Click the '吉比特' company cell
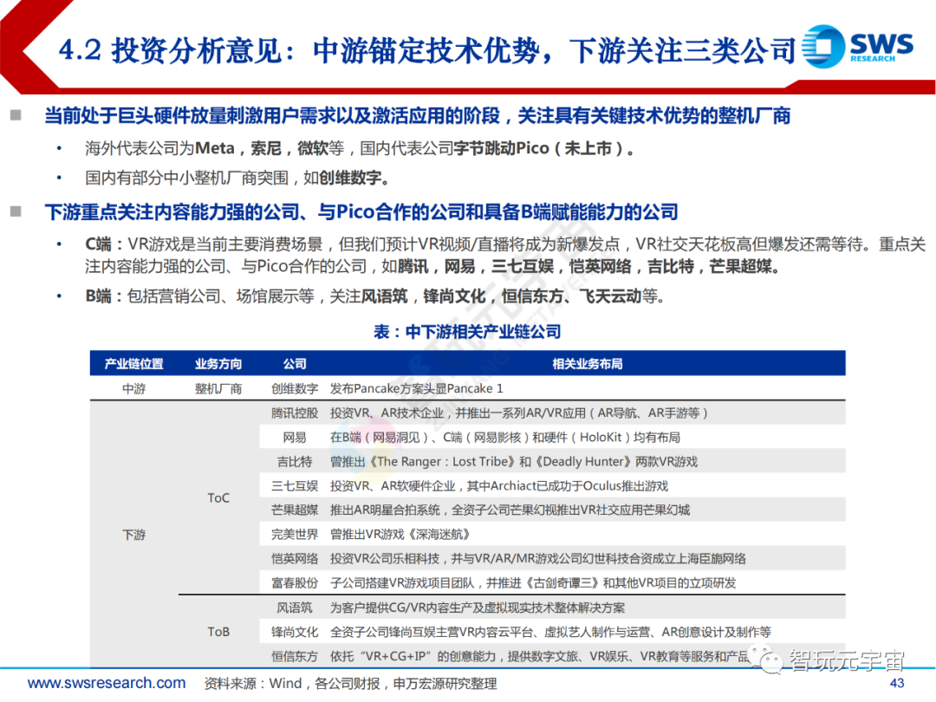 tap(295, 461)
